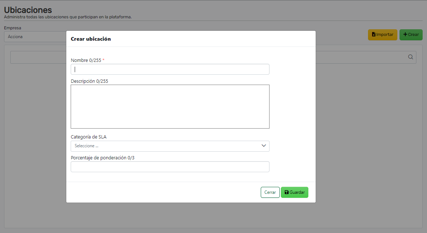Save the location with Guardar button
This screenshot has height=233, width=427.
(x=294, y=192)
